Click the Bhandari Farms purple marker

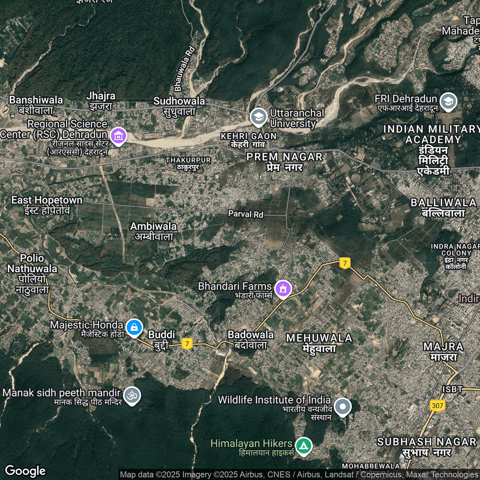tap(283, 289)
